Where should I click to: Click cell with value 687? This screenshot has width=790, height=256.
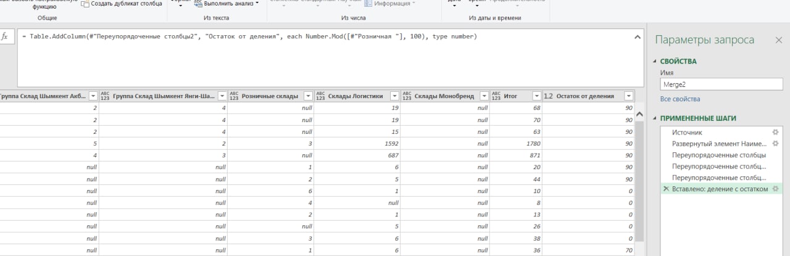(x=357, y=155)
